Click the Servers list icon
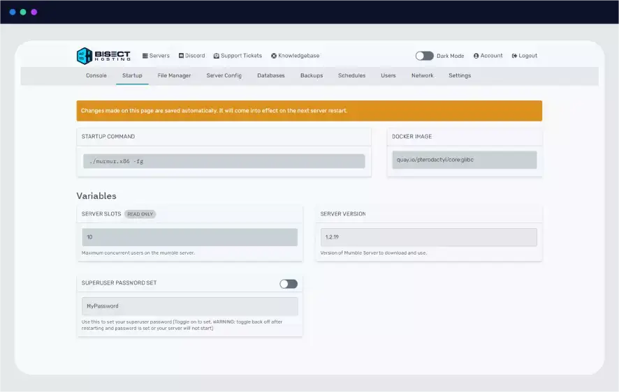Viewport: 619px width, 392px height. [145, 56]
